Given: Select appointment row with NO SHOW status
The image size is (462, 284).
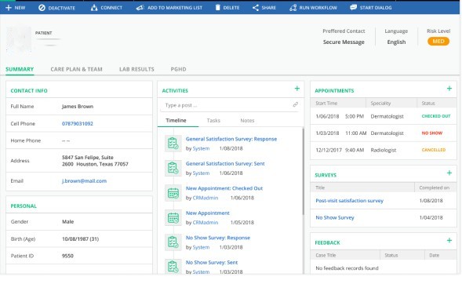Looking at the screenshot, I should (x=384, y=133).
